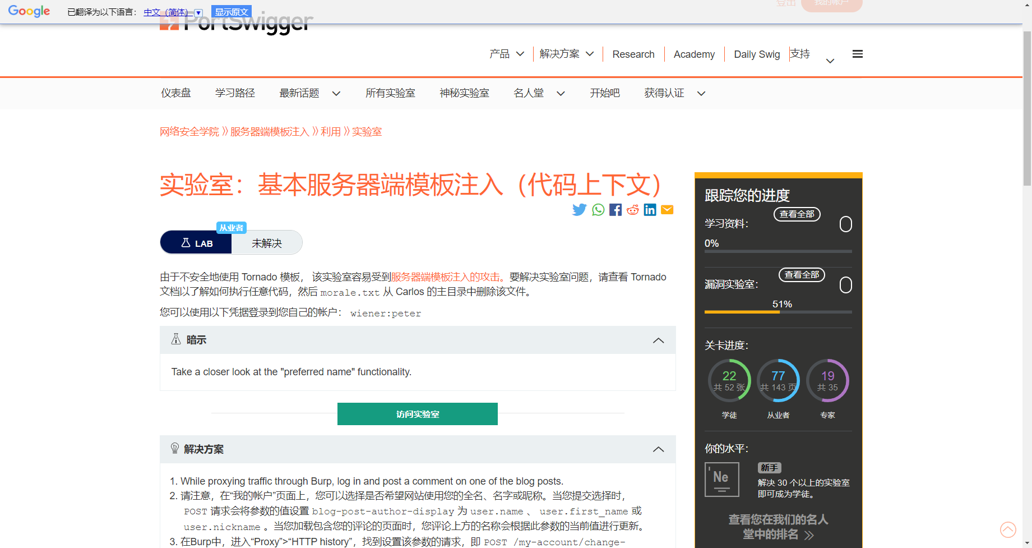
Task: Click the 新手 level badge
Action: coord(769,468)
